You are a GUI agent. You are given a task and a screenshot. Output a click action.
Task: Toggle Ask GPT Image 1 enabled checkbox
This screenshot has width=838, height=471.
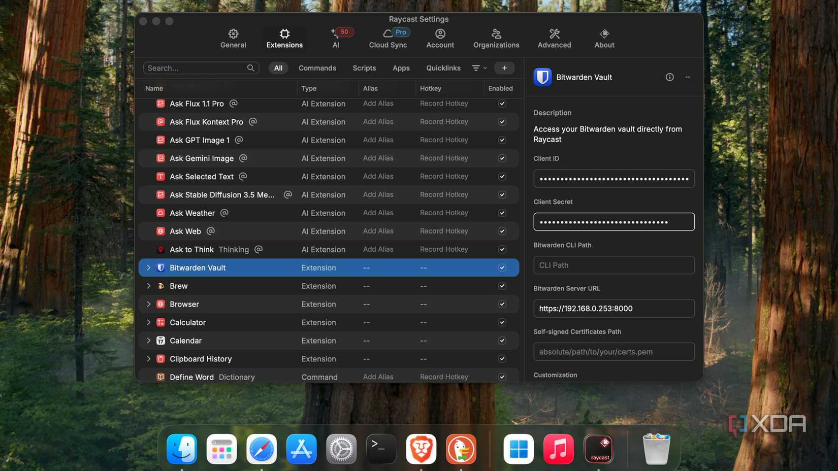(x=502, y=140)
